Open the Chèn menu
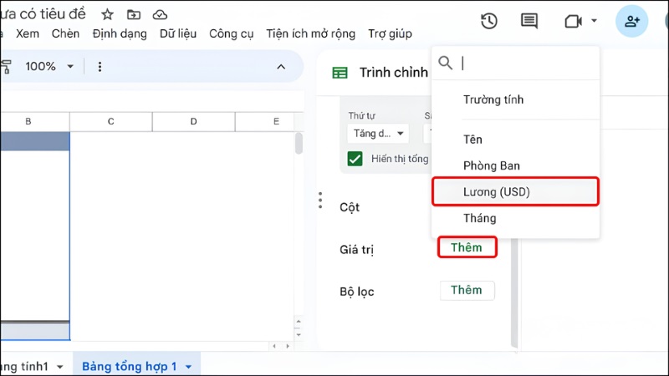Screen dimensions: 669x376 click(x=65, y=33)
